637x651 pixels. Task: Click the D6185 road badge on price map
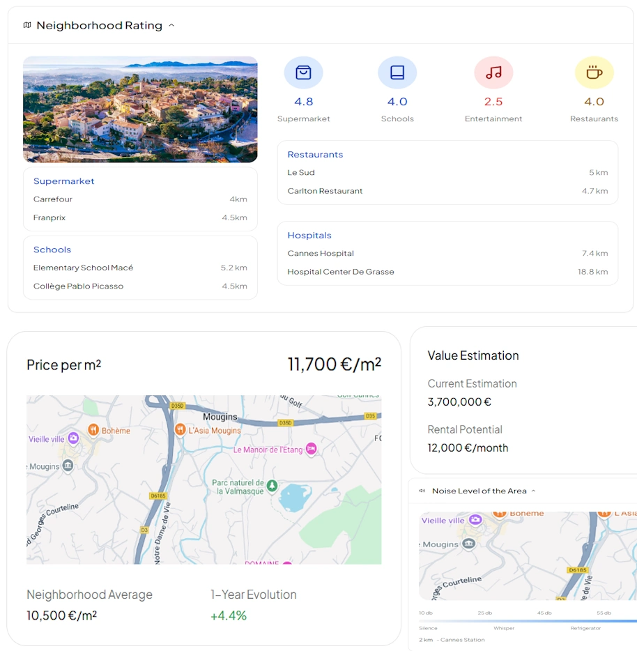click(x=158, y=496)
